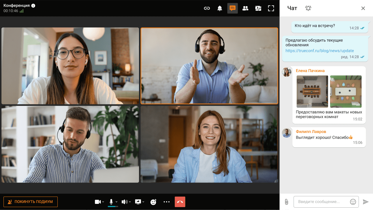Click the conference info icon
This screenshot has height=210, width=373.
pos(33,6)
